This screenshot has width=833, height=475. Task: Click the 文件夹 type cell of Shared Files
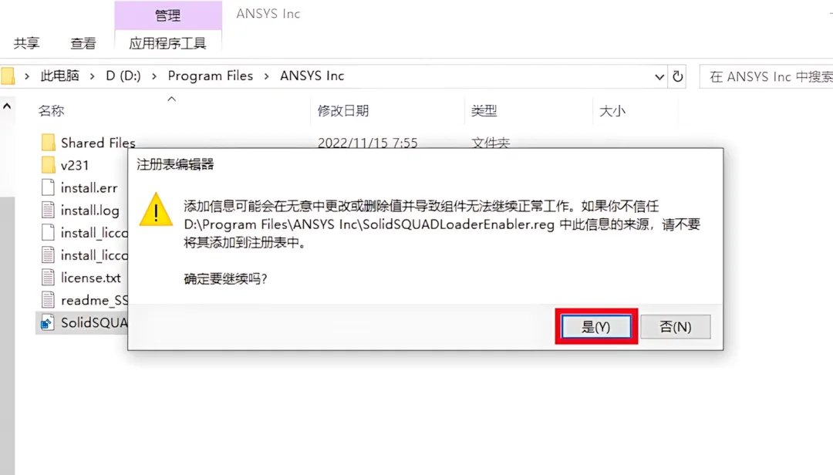[491, 143]
